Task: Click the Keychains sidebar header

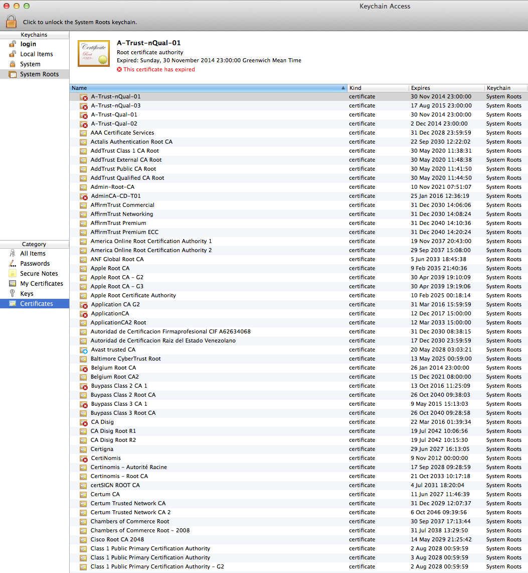Action: 34,35
